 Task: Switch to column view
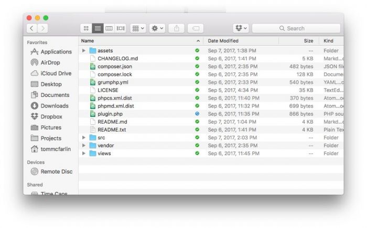click(109, 28)
